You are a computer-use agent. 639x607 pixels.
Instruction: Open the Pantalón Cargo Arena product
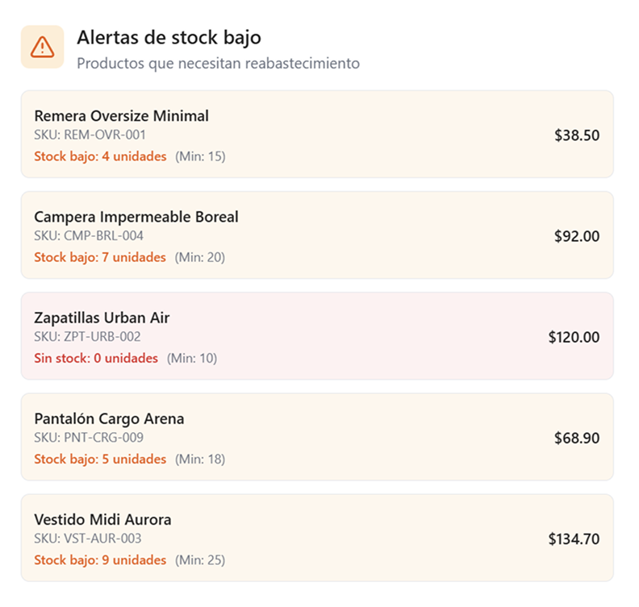(109, 418)
